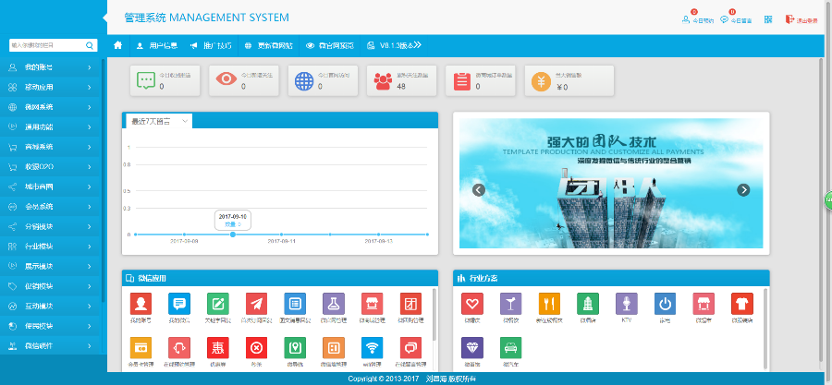The width and height of the screenshot is (832, 385).
Task: Open the blue chat message app icon
Action: point(179,304)
